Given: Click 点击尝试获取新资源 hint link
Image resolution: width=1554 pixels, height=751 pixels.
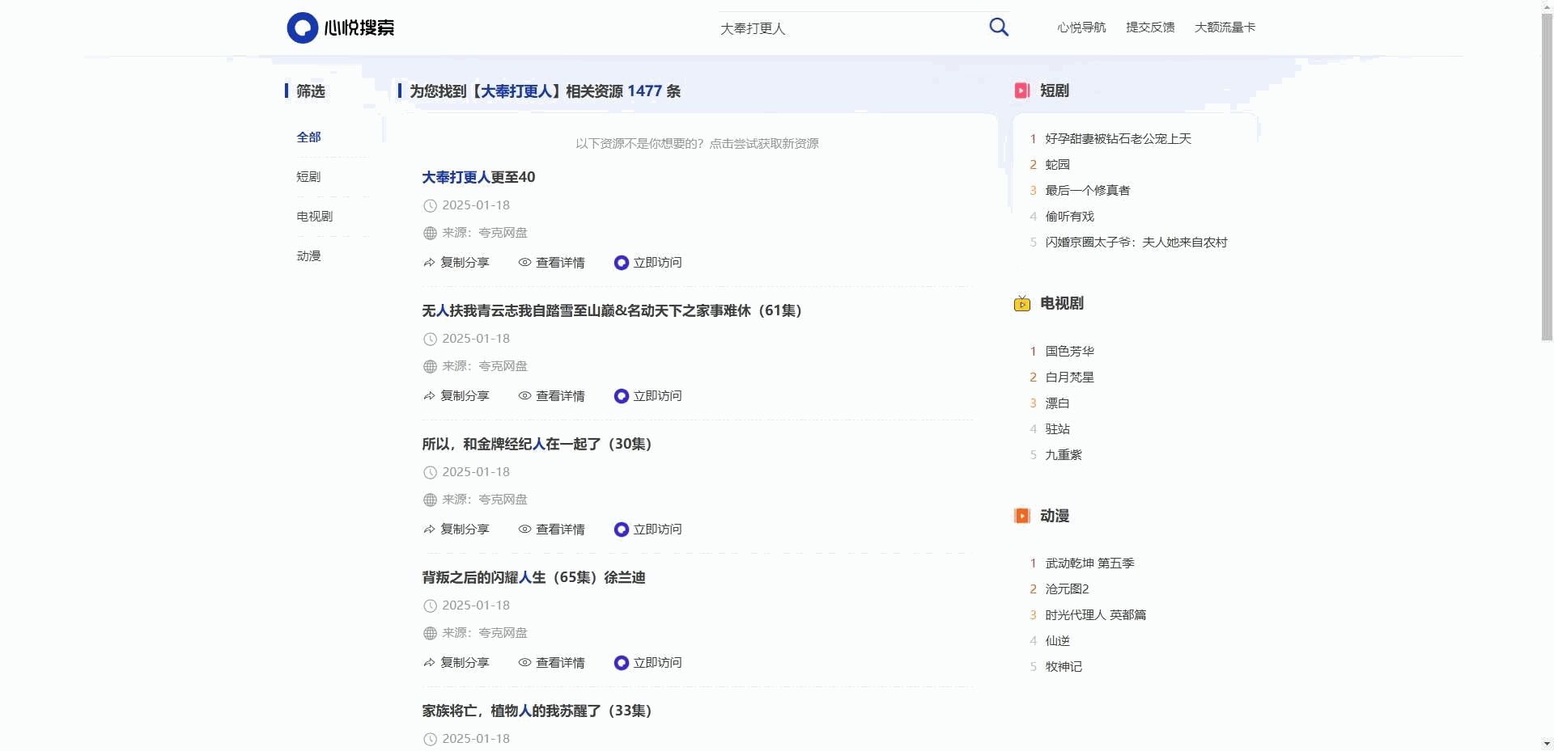Looking at the screenshot, I should click(763, 144).
